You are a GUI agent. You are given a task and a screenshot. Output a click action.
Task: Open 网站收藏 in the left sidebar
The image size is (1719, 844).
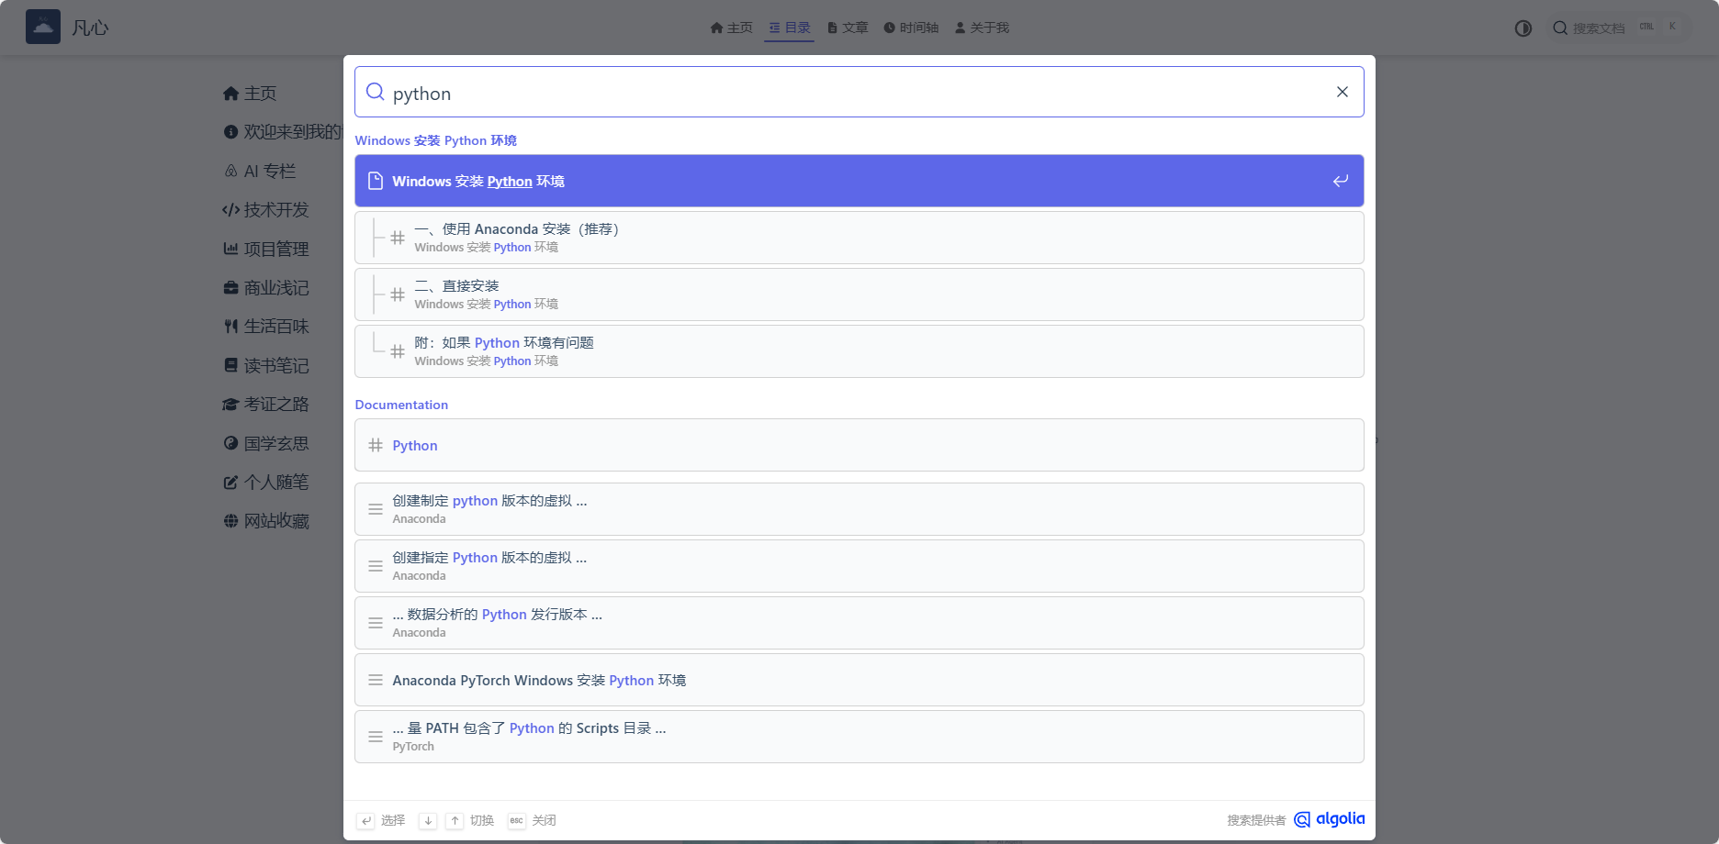click(265, 521)
